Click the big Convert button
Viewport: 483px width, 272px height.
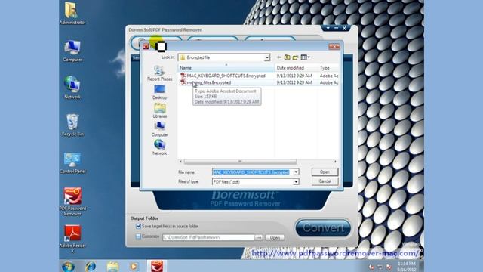click(x=323, y=228)
